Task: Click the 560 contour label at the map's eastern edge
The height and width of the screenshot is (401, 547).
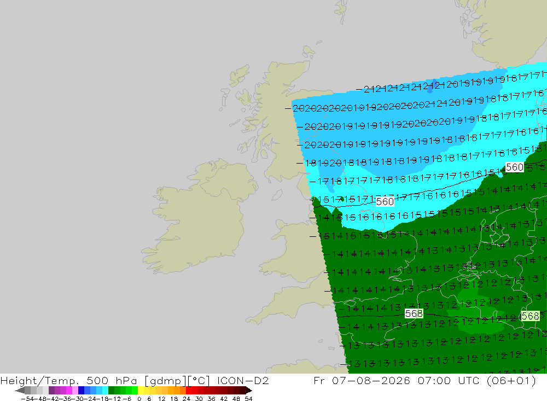Action: tap(515, 167)
